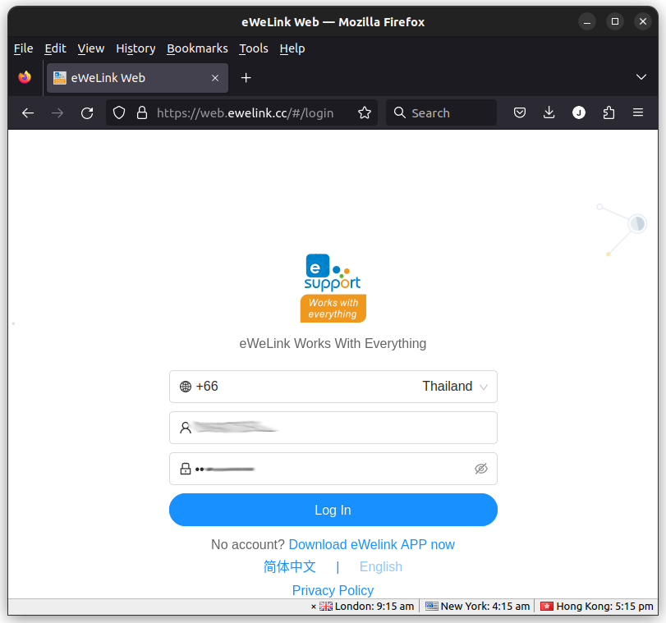Reload the current page
666x623 pixels.
[x=87, y=113]
